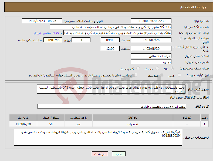This screenshot has width=213, height=161.
Task: Open the اطلاعات تماس خریدار link
Action: pyautogui.click(x=48, y=33)
